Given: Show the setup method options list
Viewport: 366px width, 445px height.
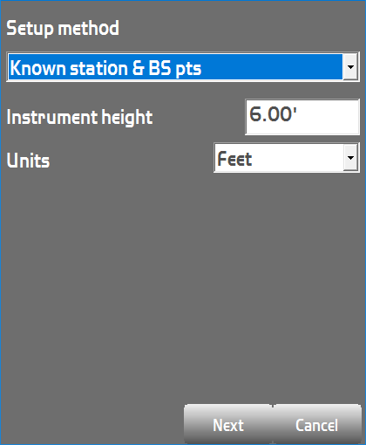Looking at the screenshot, I should click(x=350, y=67).
